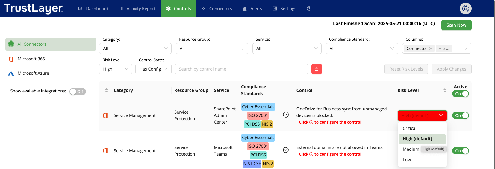The width and height of the screenshot is (495, 169).
Task: Click NIS 2 tag in OneDrive row
Action: [x=267, y=124]
